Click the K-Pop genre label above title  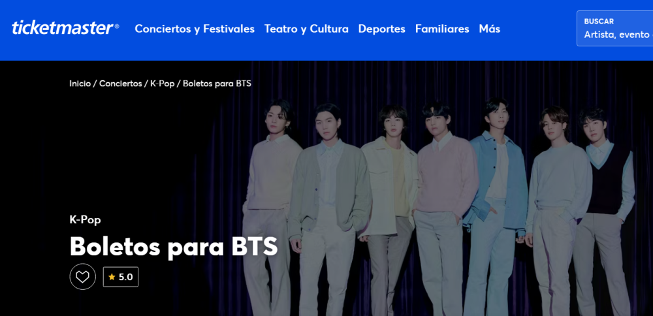[85, 220]
